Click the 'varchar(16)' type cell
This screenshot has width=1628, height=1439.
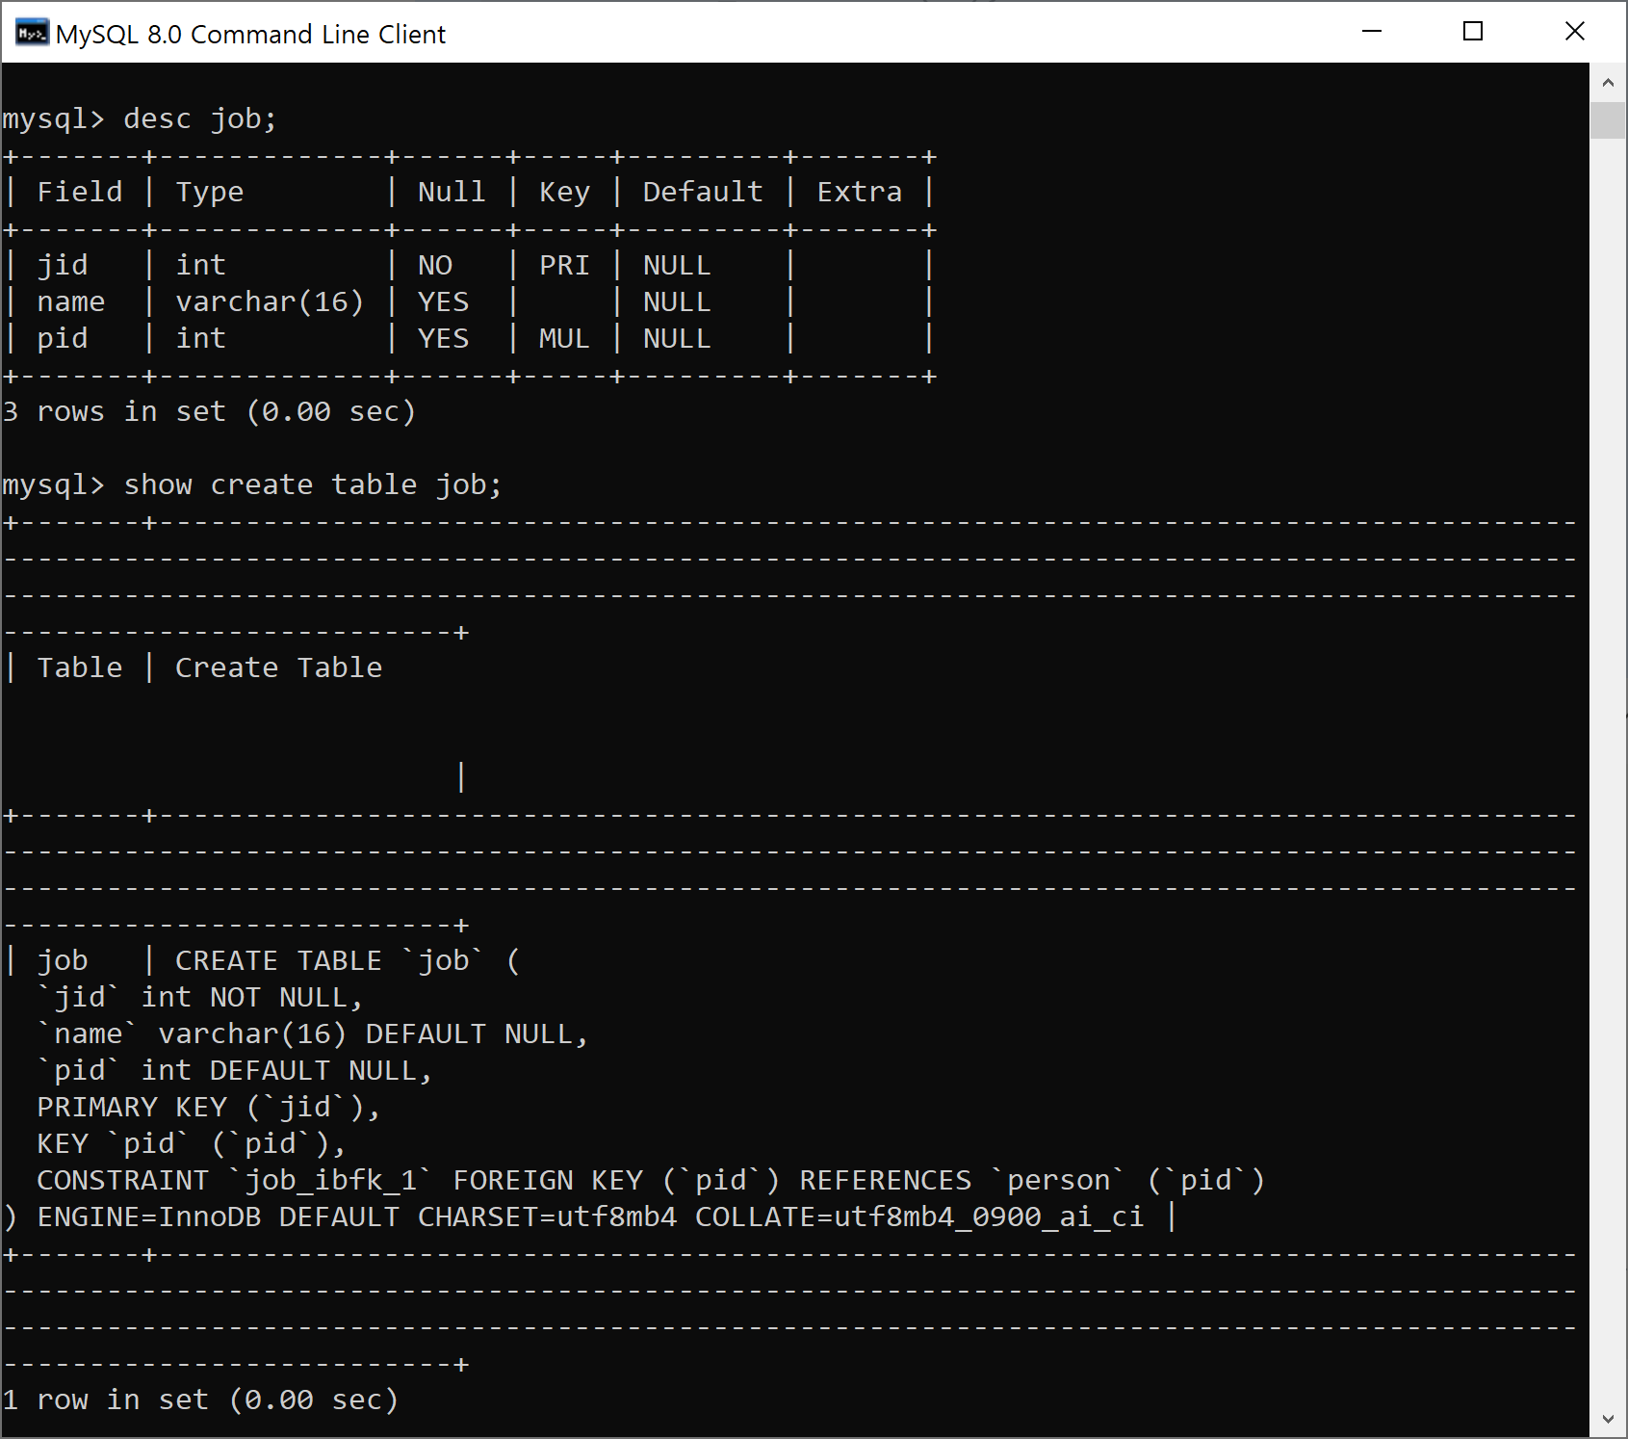click(x=270, y=301)
